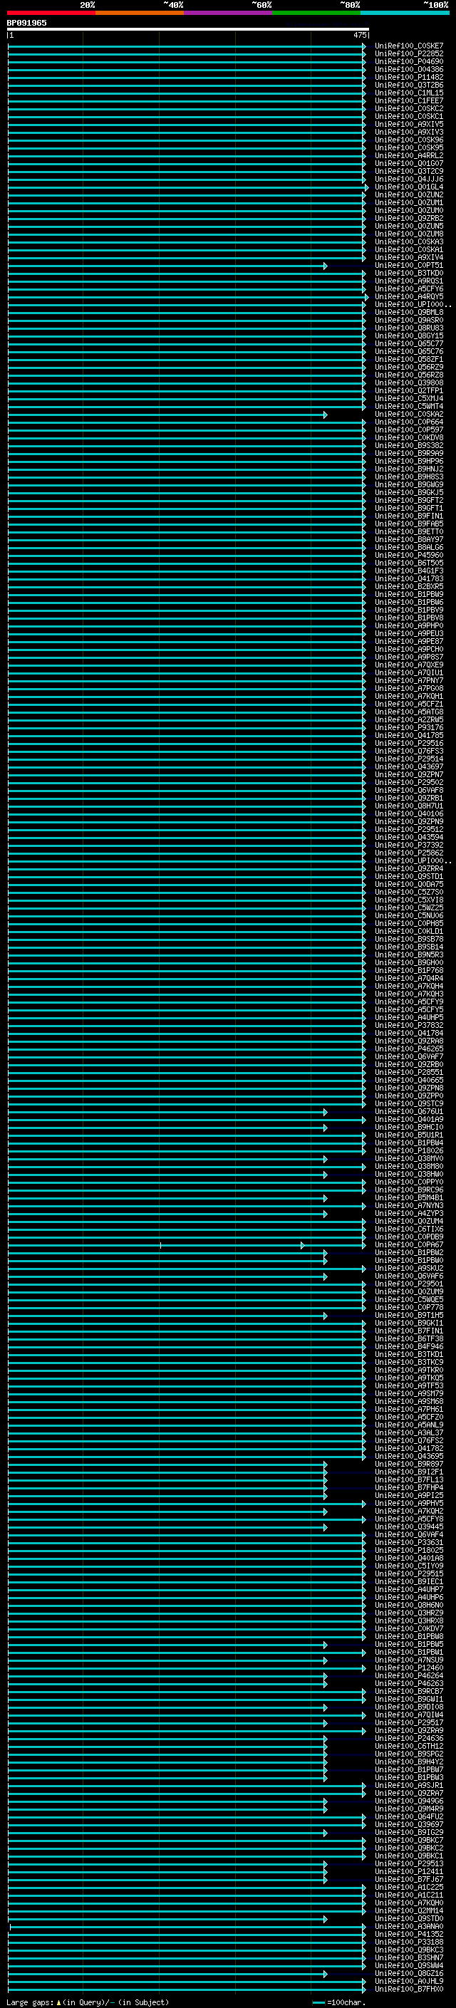
Task: Select UniRef100_C0PPY0 label
Action: 409,1182
